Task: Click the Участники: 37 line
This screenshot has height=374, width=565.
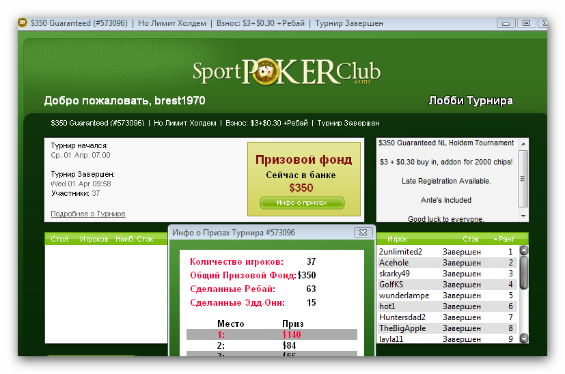Action: tap(75, 193)
